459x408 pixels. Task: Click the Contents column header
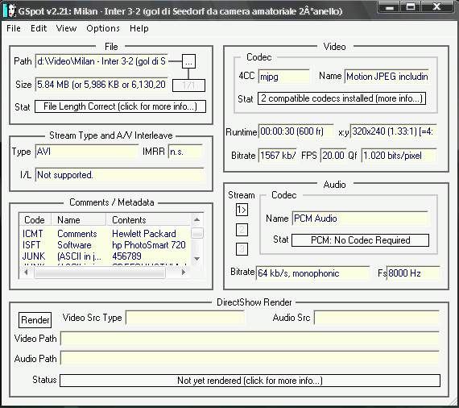point(148,220)
